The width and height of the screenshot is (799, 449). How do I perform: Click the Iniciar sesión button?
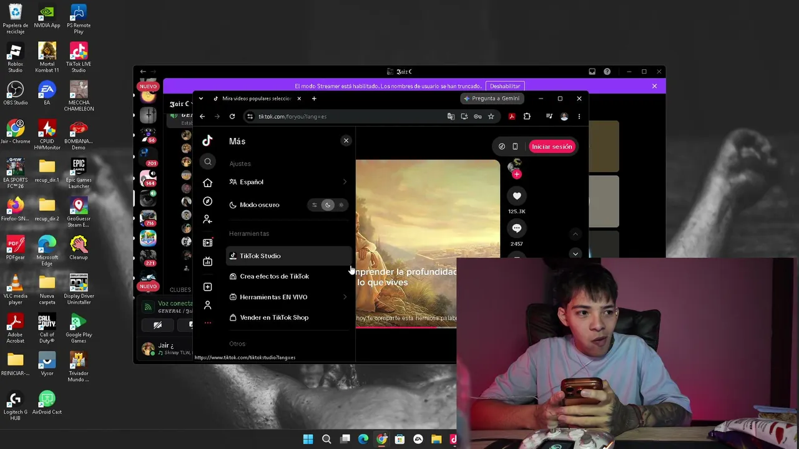point(552,147)
